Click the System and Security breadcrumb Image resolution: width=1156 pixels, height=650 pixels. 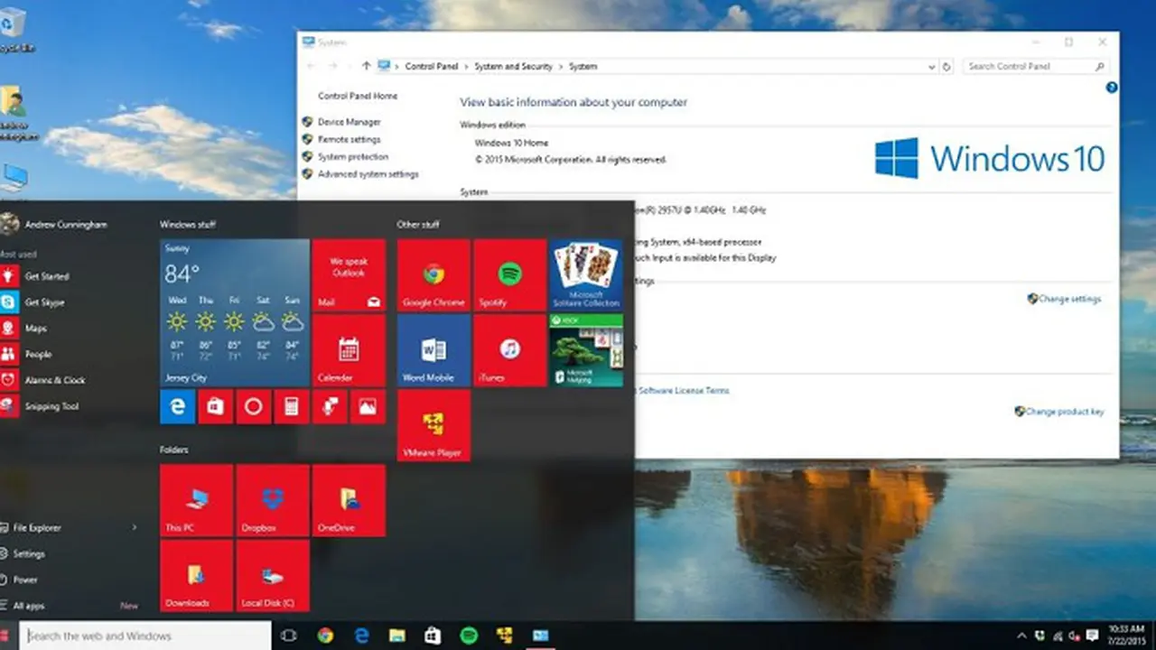[513, 66]
